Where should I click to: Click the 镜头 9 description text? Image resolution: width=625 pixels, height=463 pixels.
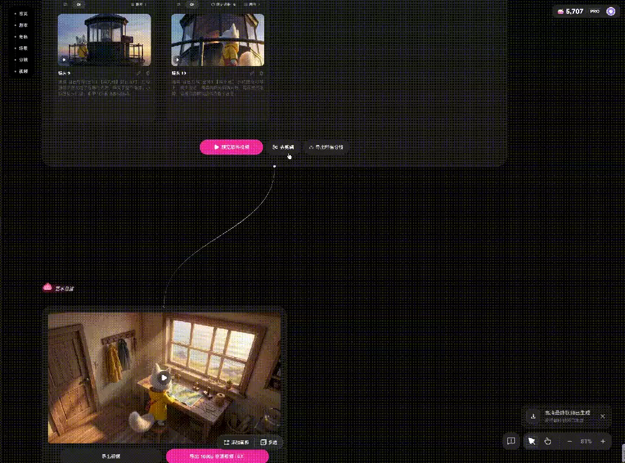104,87
